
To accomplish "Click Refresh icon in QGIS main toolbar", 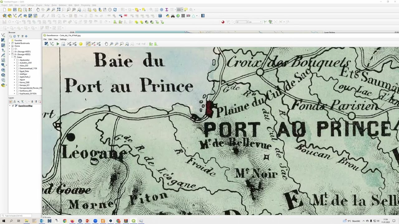I will point(115,10).
